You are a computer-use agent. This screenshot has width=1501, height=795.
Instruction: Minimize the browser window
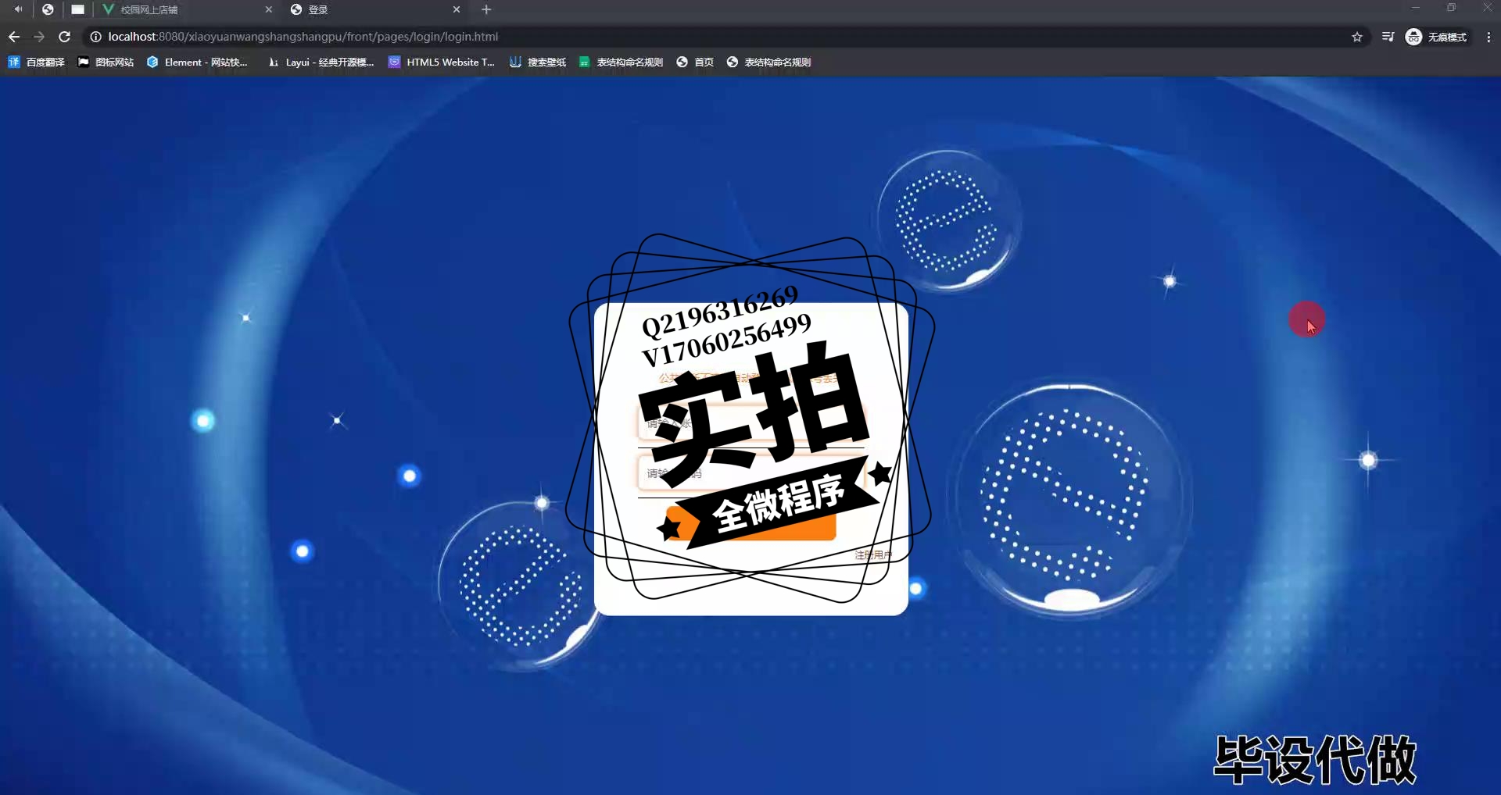tap(1416, 8)
